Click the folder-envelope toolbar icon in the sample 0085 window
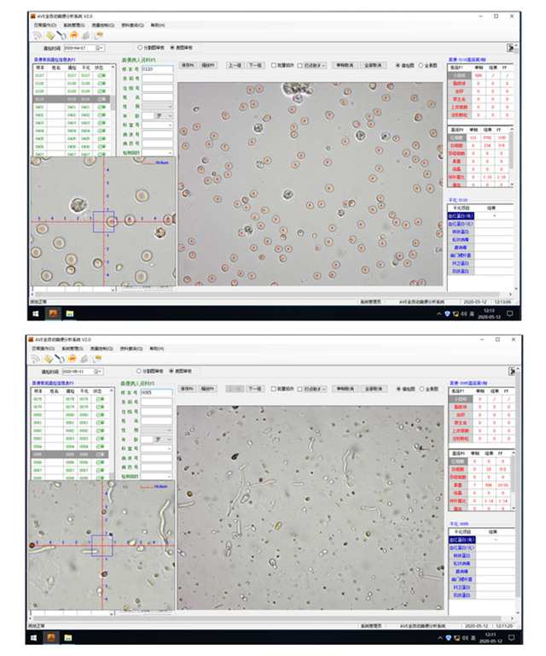The height and width of the screenshot is (656, 546). pos(97,359)
